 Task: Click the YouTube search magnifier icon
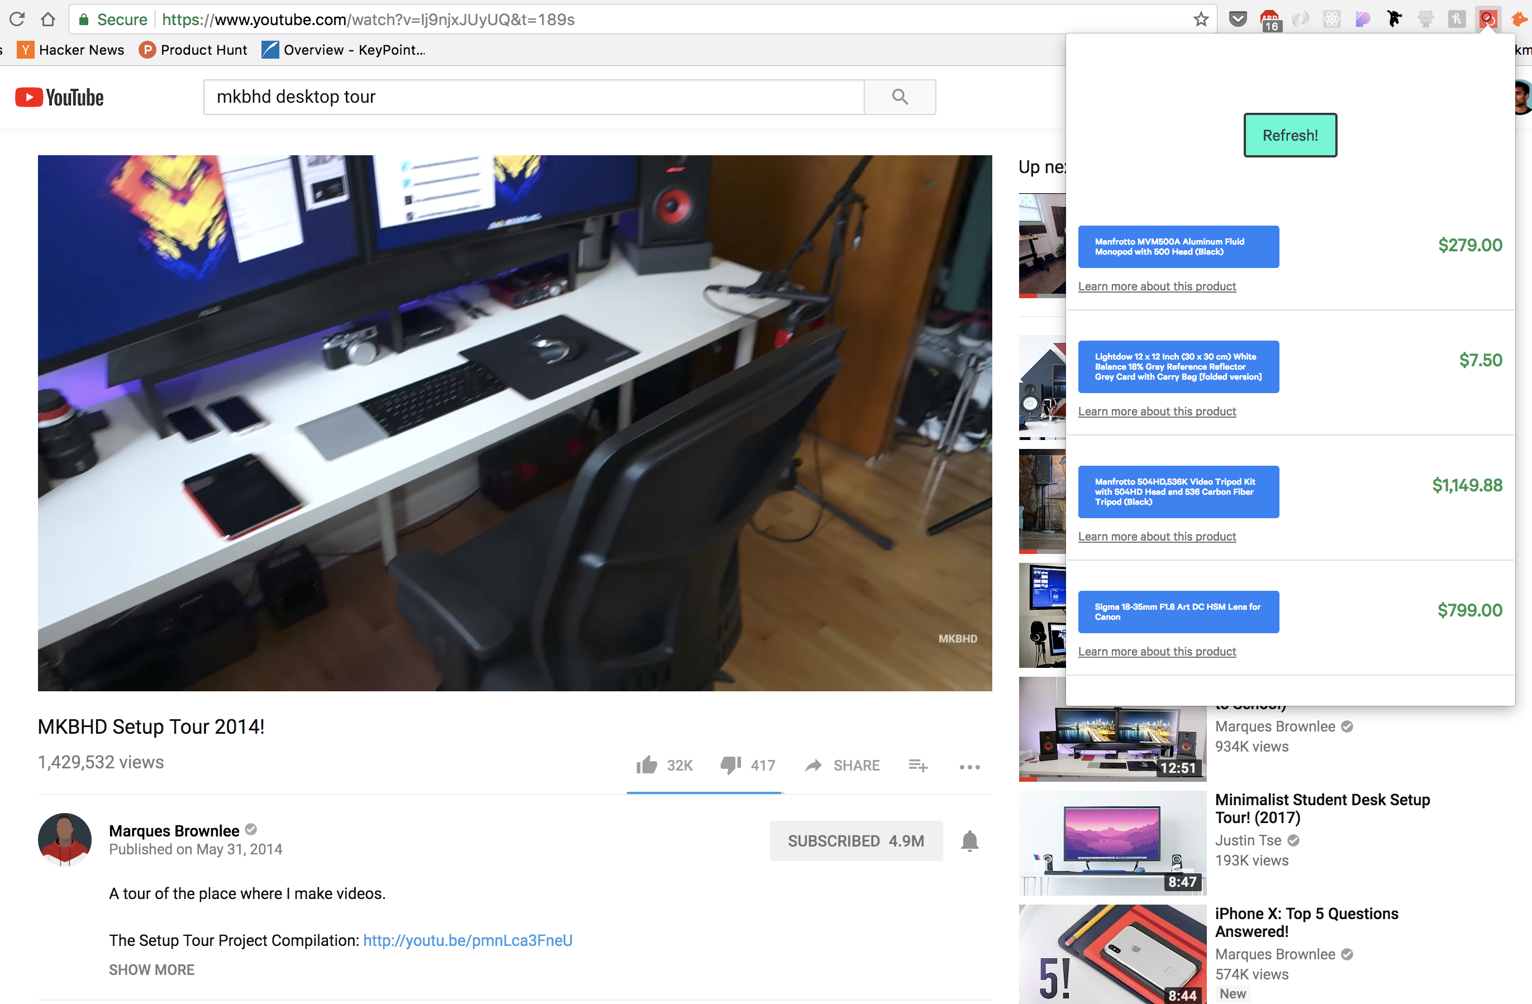tap(899, 97)
